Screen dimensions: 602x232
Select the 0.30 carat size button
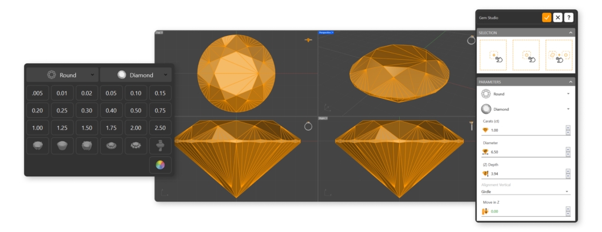click(87, 110)
